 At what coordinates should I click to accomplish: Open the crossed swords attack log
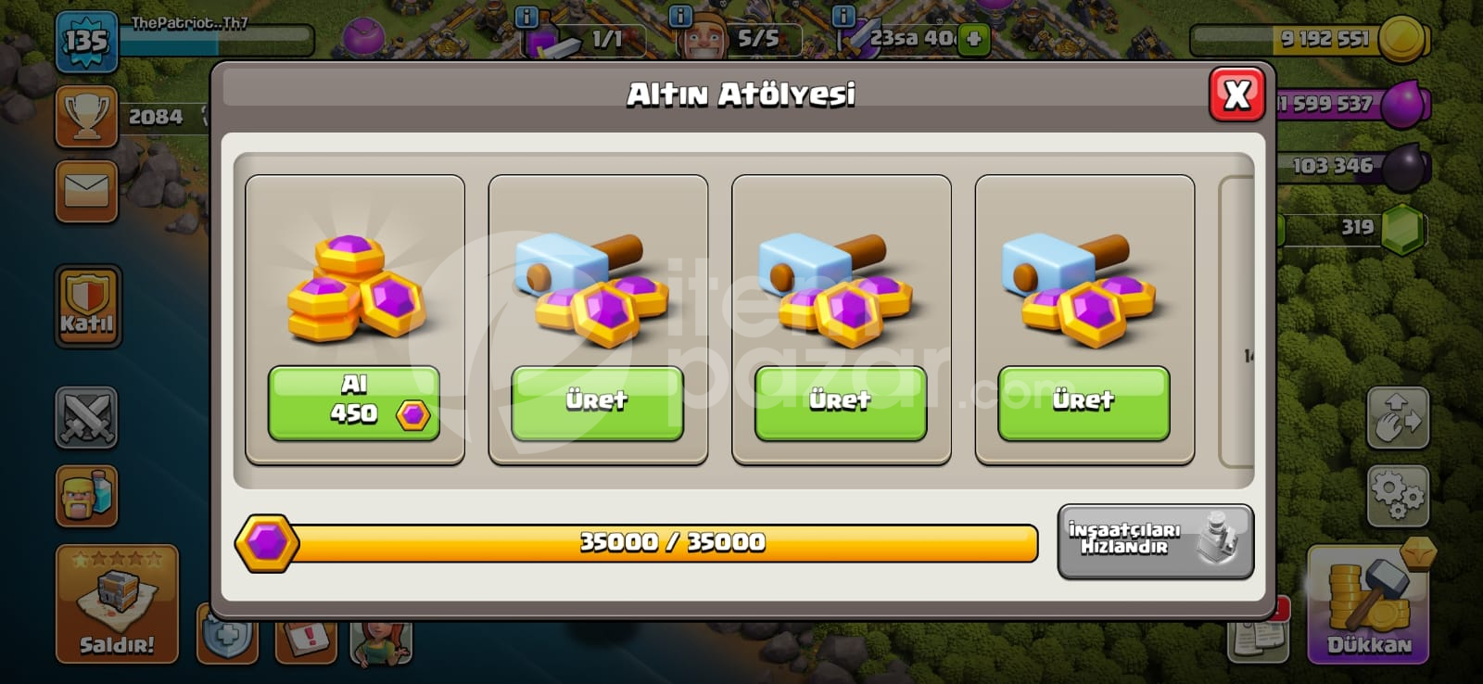(x=86, y=418)
